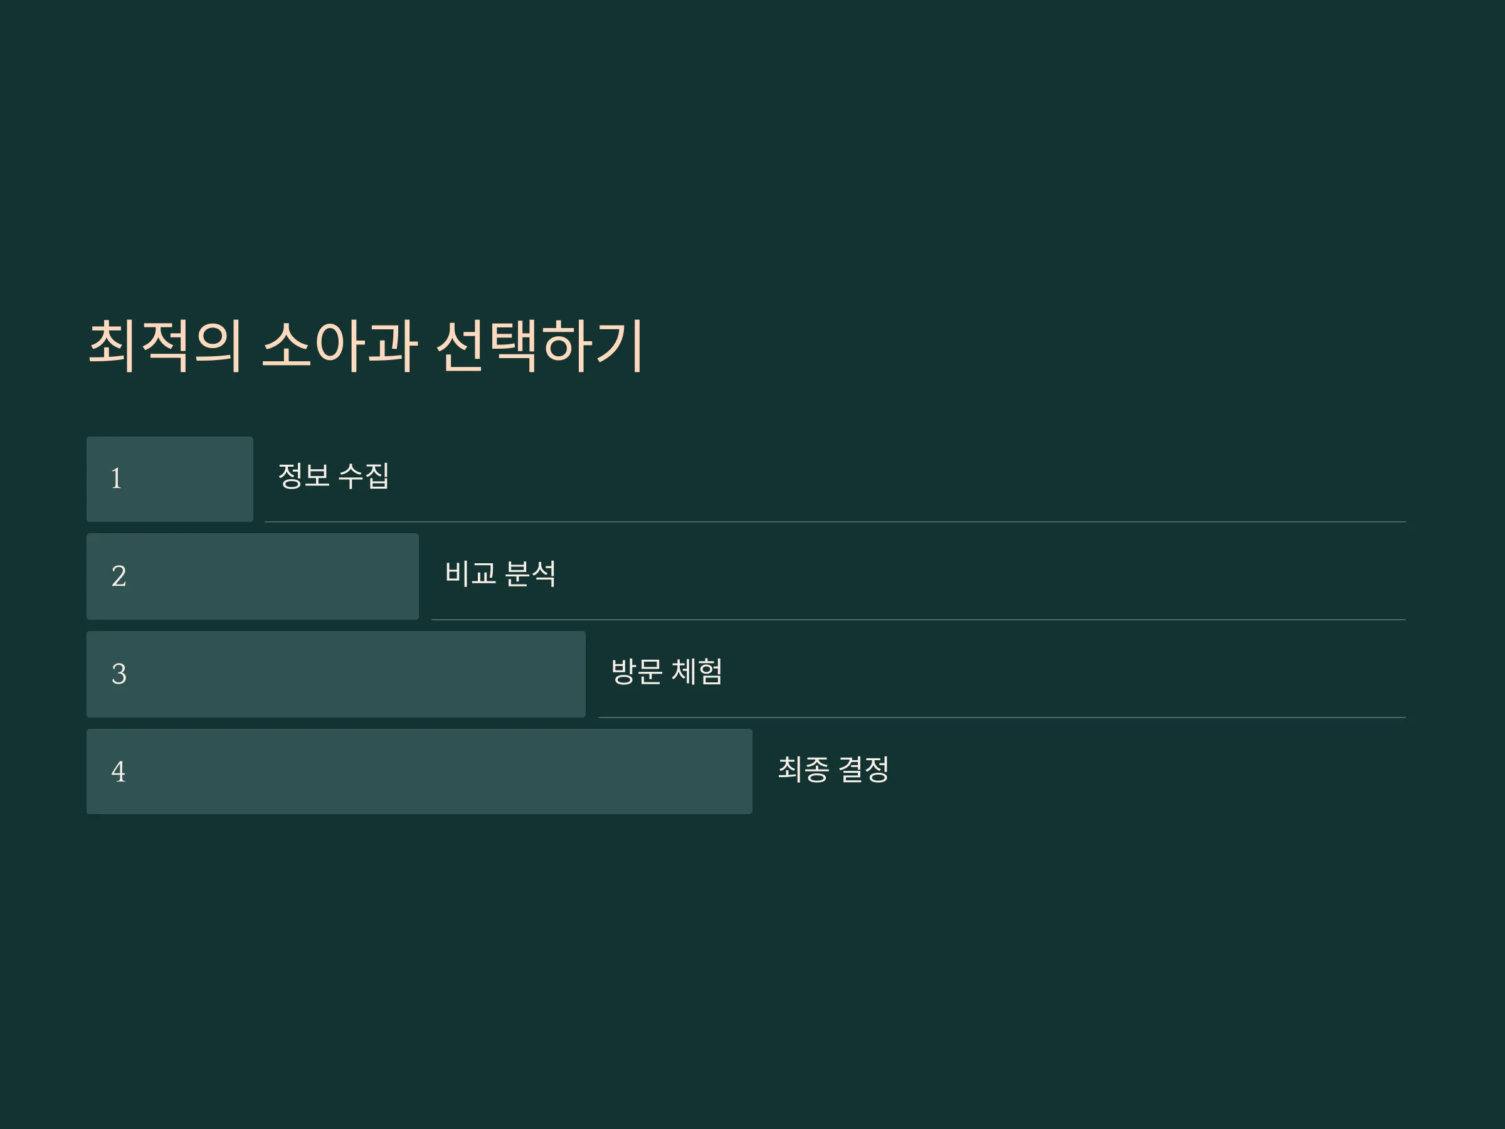Click the number 2 in the second bar
1505x1129 pixels.
[119, 576]
